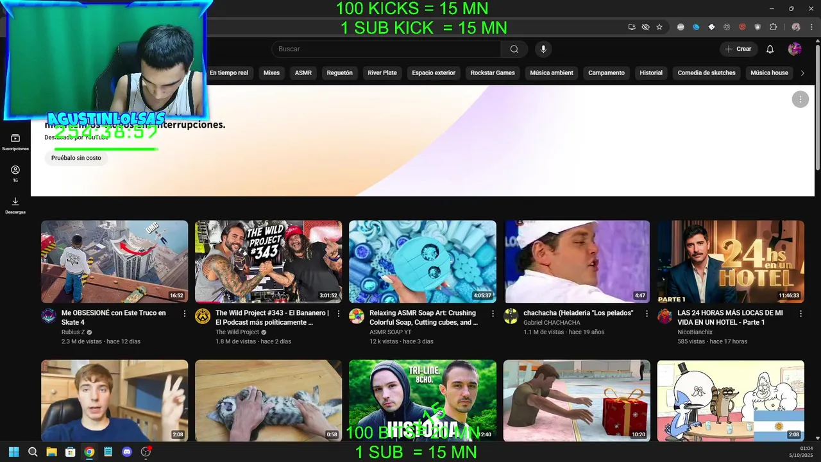The image size is (821, 462).
Task: Select the ASMR category chip
Action: [x=303, y=73]
